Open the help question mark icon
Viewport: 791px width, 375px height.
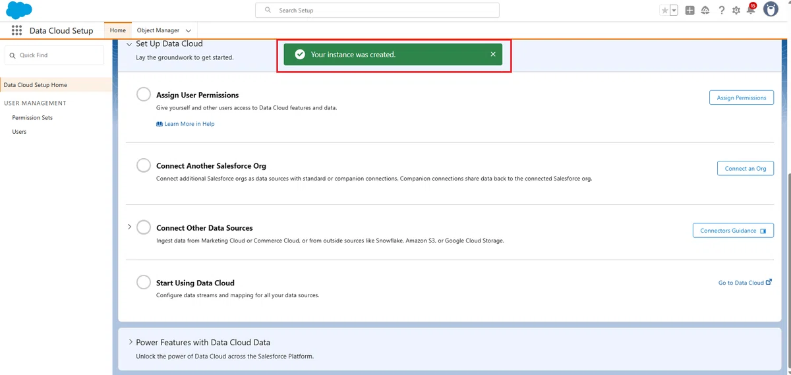pos(722,11)
